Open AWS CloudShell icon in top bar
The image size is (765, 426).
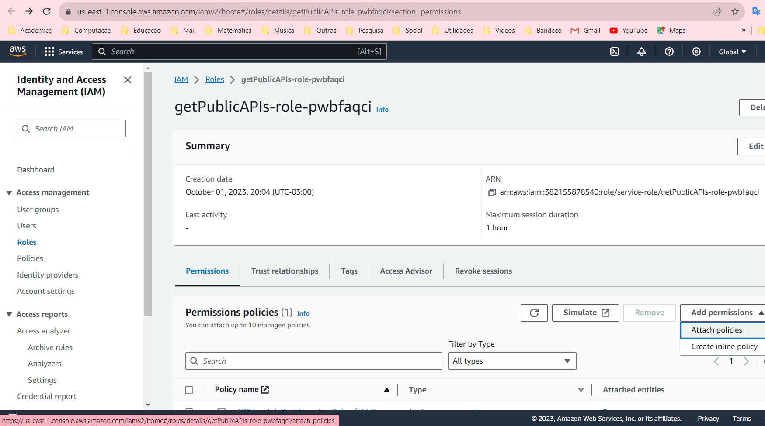click(615, 52)
